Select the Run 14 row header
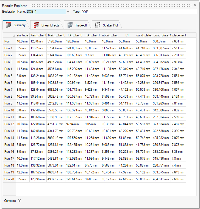 point(9,138)
